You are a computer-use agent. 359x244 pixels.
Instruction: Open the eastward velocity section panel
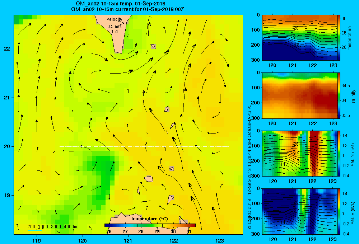pos(300,211)
